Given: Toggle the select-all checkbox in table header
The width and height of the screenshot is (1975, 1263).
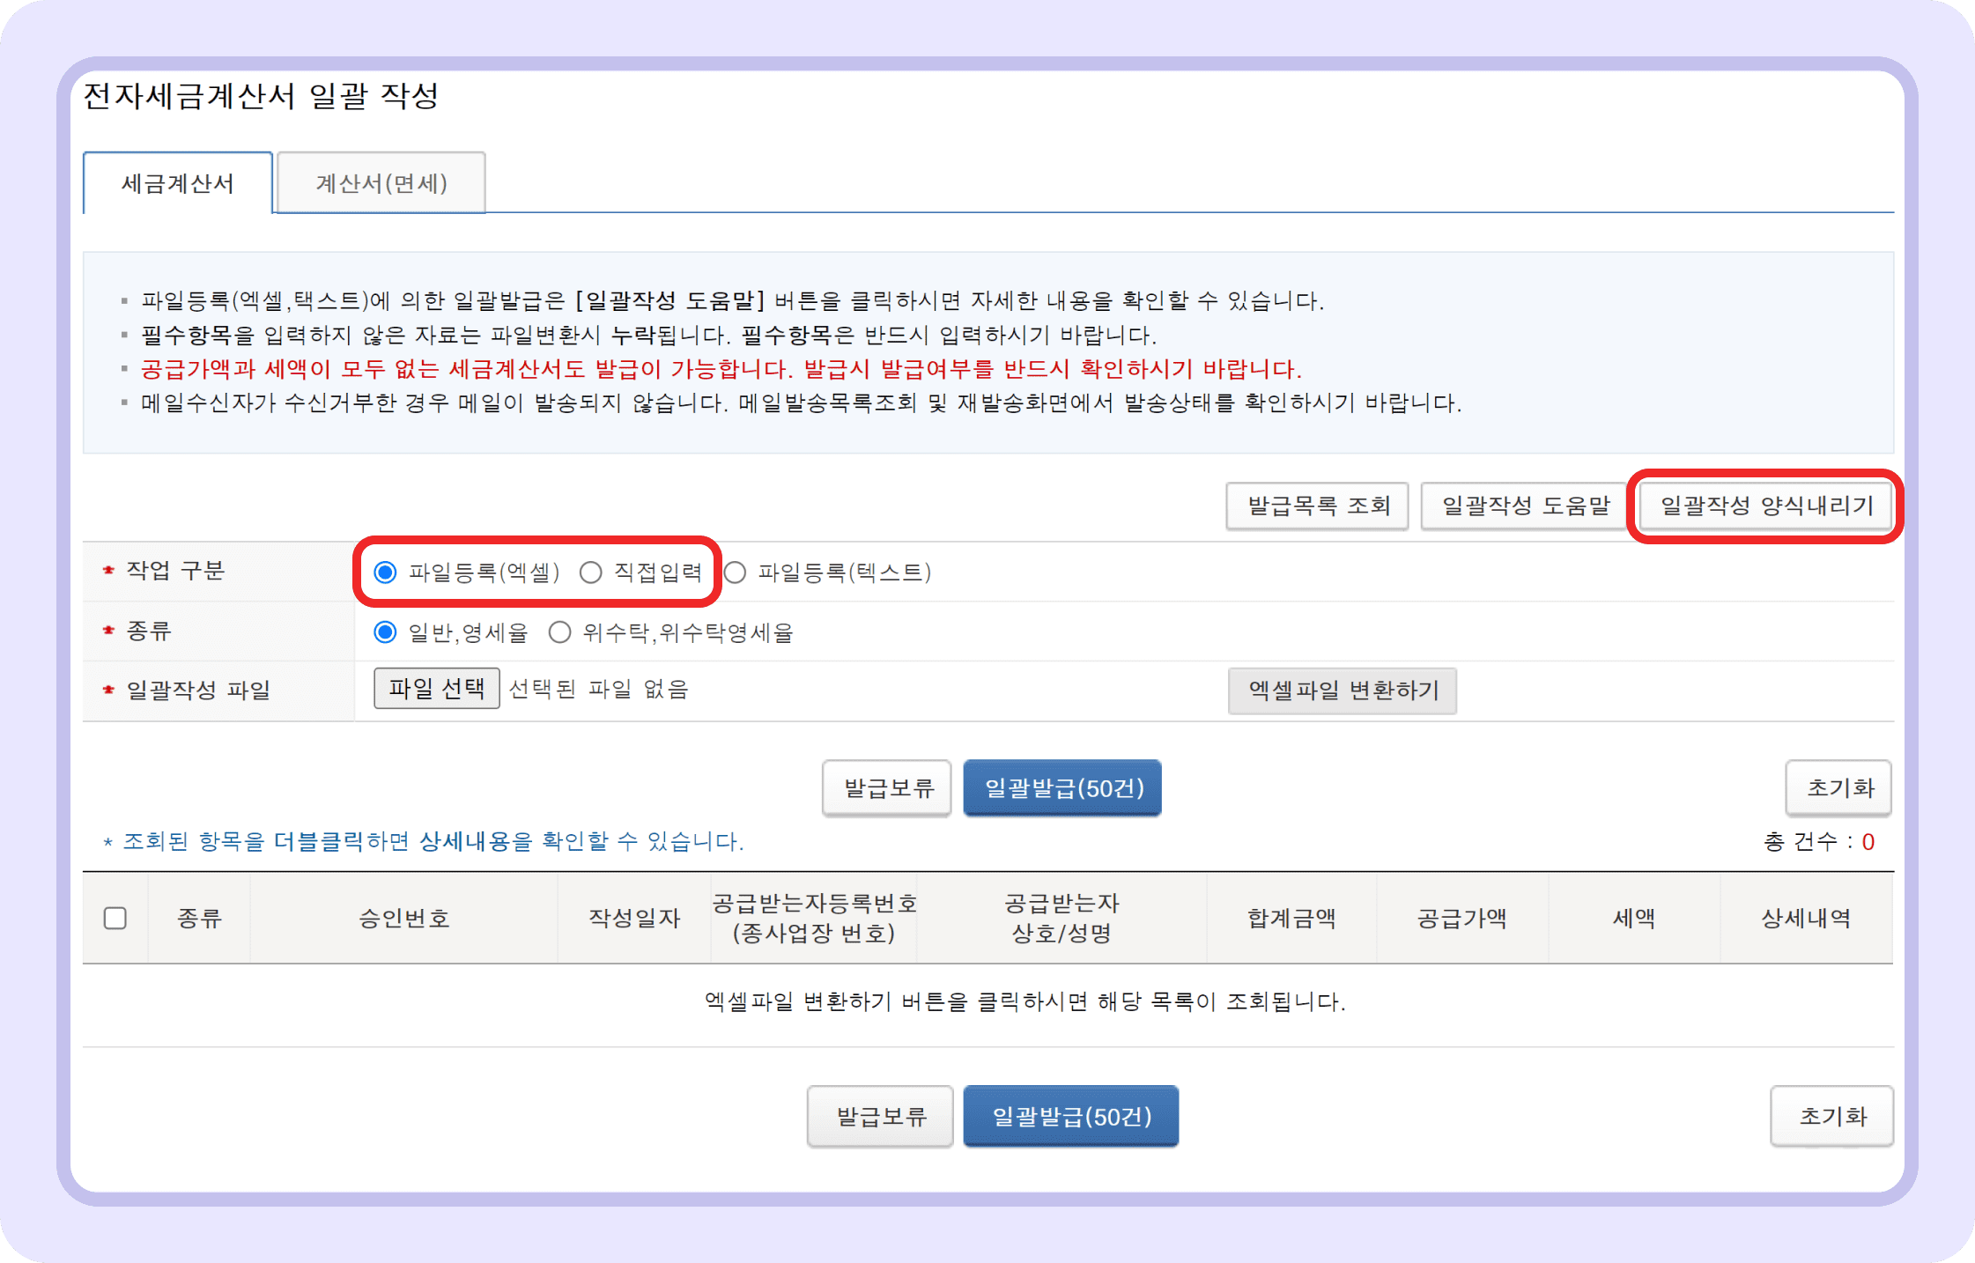Looking at the screenshot, I should pos(115,918).
